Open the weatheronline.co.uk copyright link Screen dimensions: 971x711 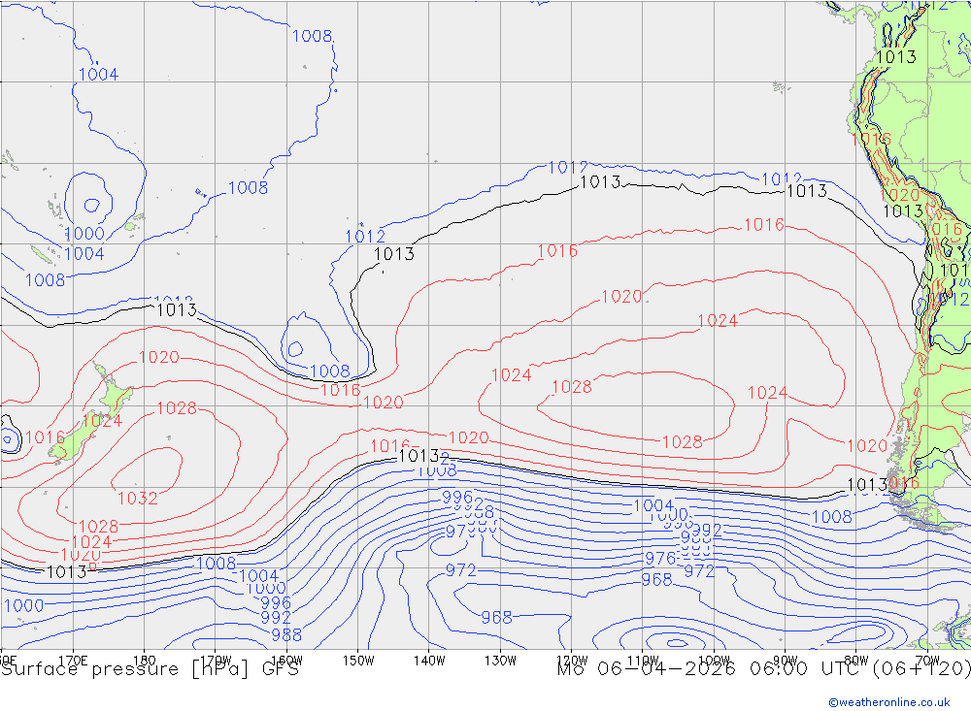click(x=889, y=701)
